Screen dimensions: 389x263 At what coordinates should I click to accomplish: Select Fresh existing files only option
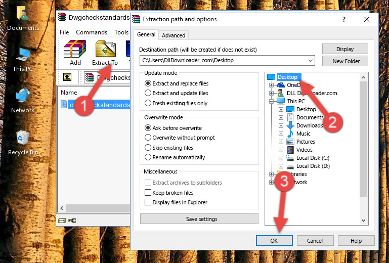(148, 103)
